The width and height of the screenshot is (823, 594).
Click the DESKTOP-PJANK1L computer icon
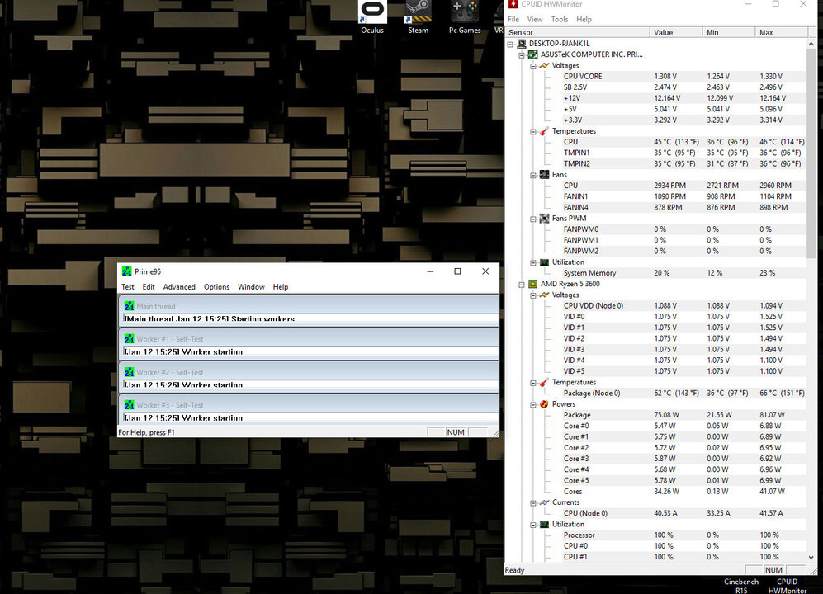coord(521,44)
